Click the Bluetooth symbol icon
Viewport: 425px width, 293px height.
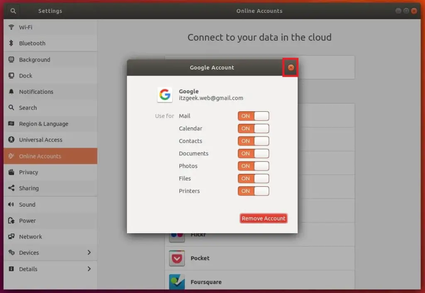[11, 43]
